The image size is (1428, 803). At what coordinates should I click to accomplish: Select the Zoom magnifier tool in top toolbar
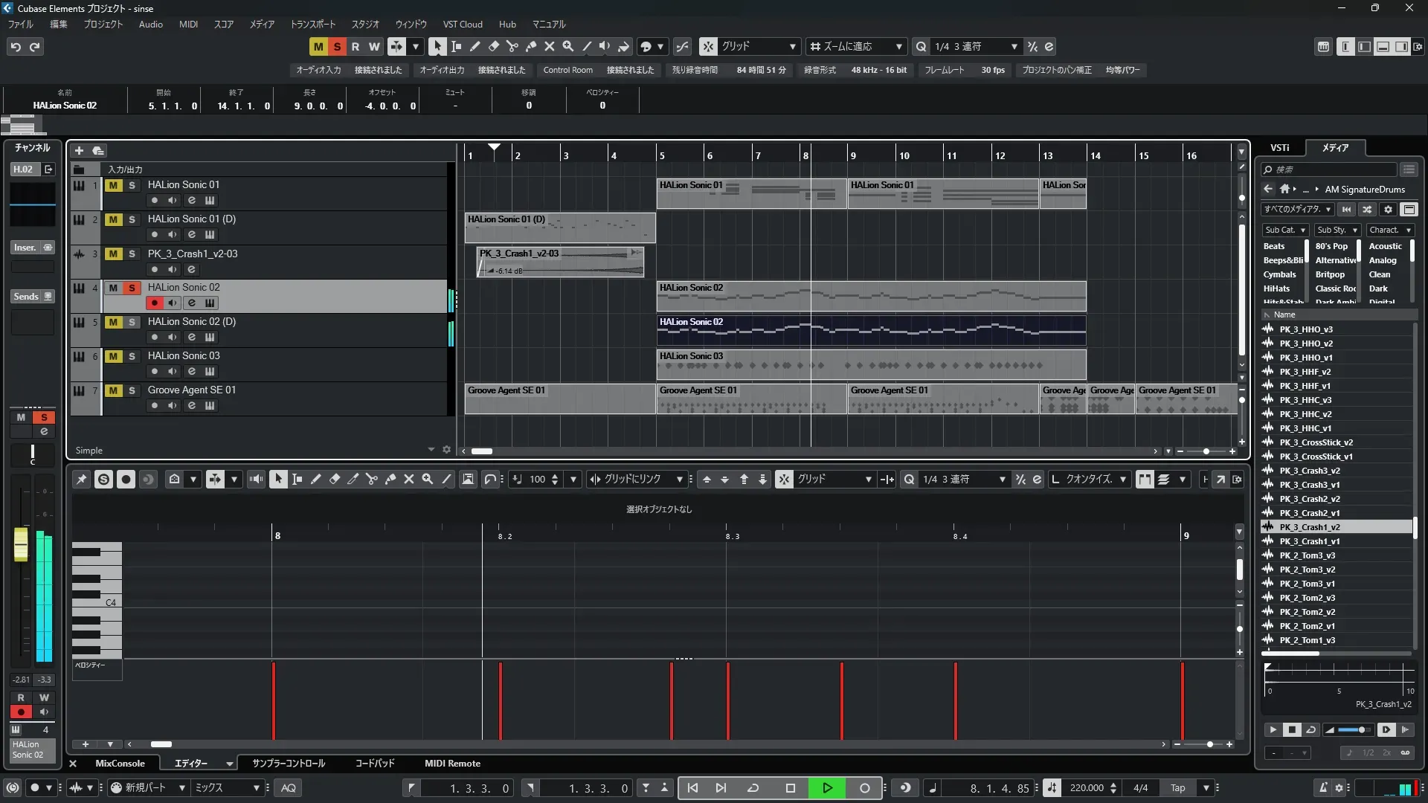point(567,46)
